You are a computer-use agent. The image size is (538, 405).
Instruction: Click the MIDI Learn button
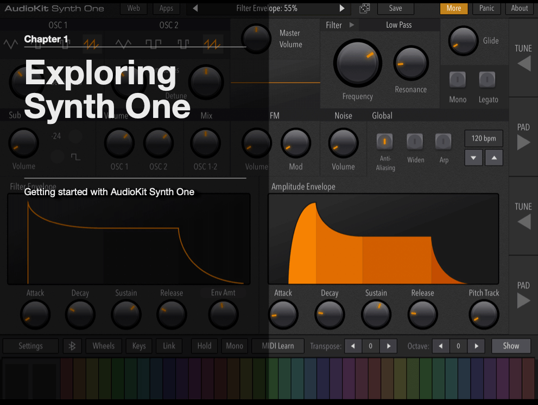tap(278, 346)
